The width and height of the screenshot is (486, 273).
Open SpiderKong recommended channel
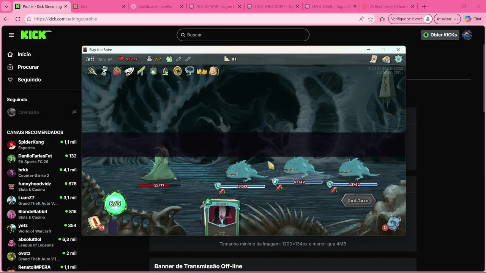pos(42,145)
